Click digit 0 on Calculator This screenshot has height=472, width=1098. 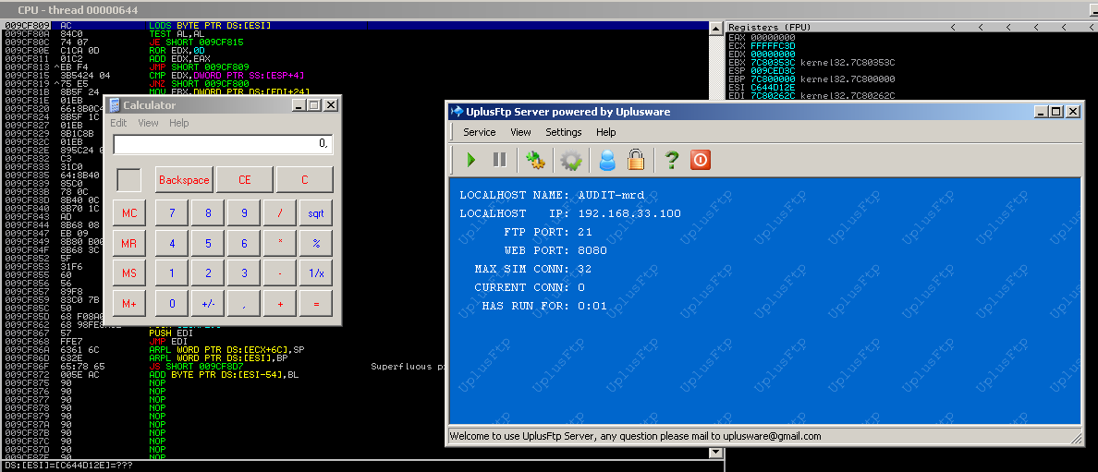[172, 303]
